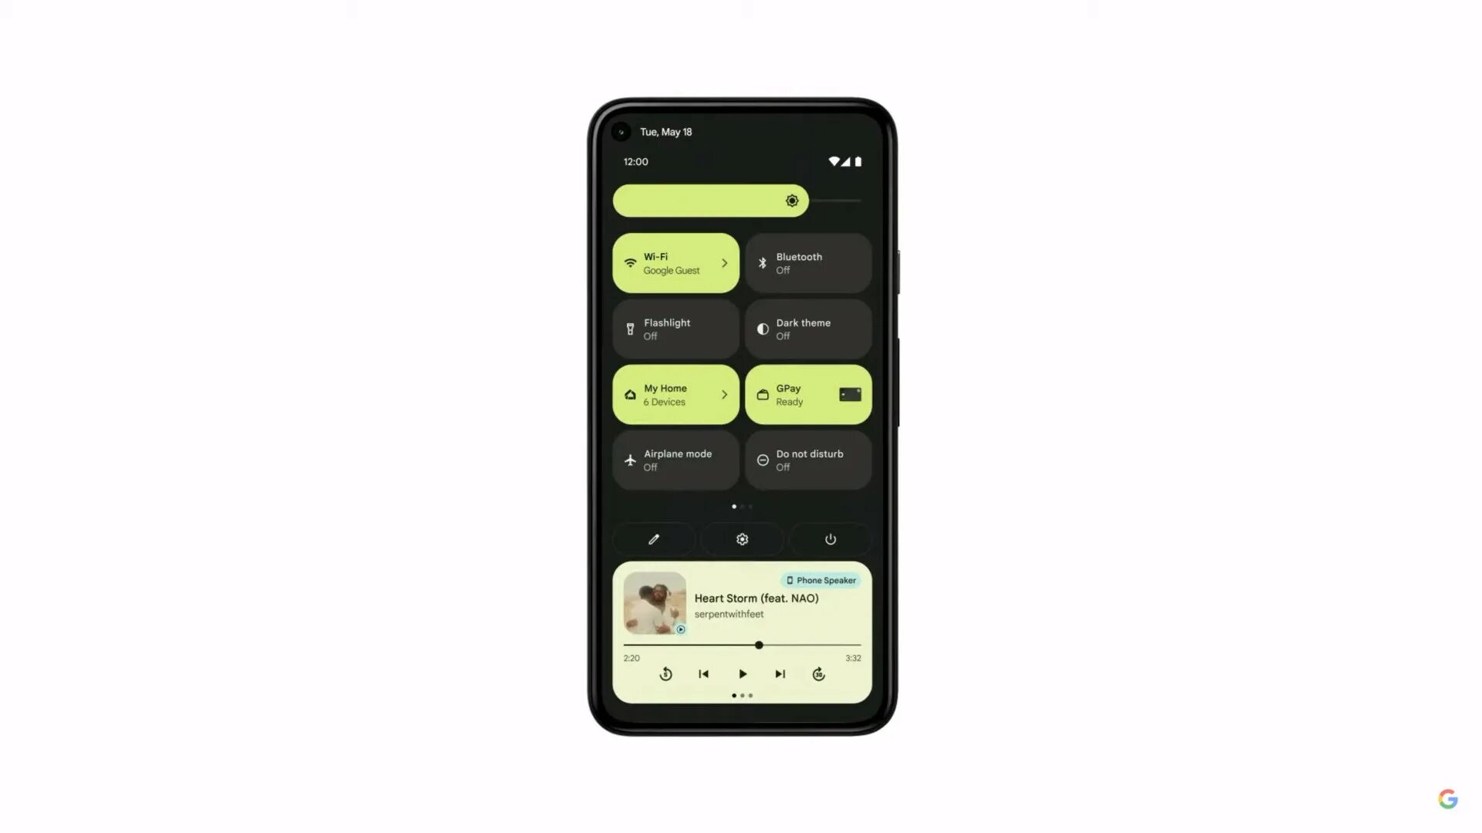Toggle Bluetooth on
Viewport: 1482px width, 833px height.
click(807, 262)
